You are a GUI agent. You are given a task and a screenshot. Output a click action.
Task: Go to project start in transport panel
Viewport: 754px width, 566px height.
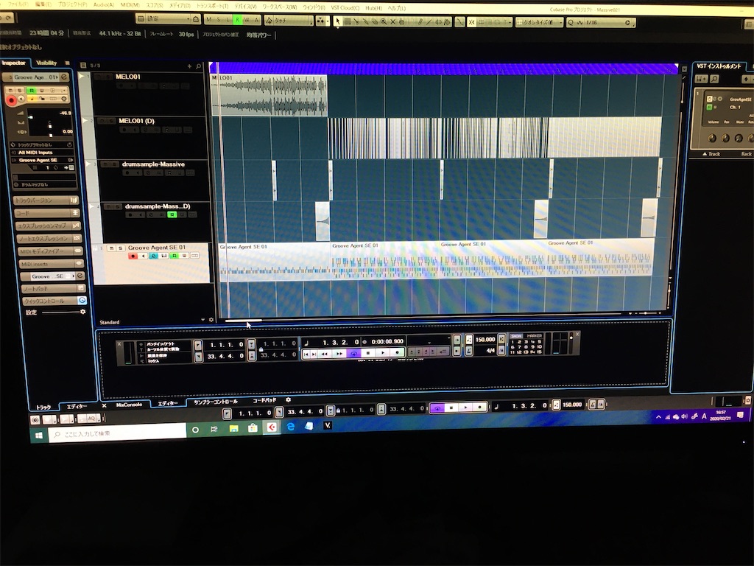(306, 354)
